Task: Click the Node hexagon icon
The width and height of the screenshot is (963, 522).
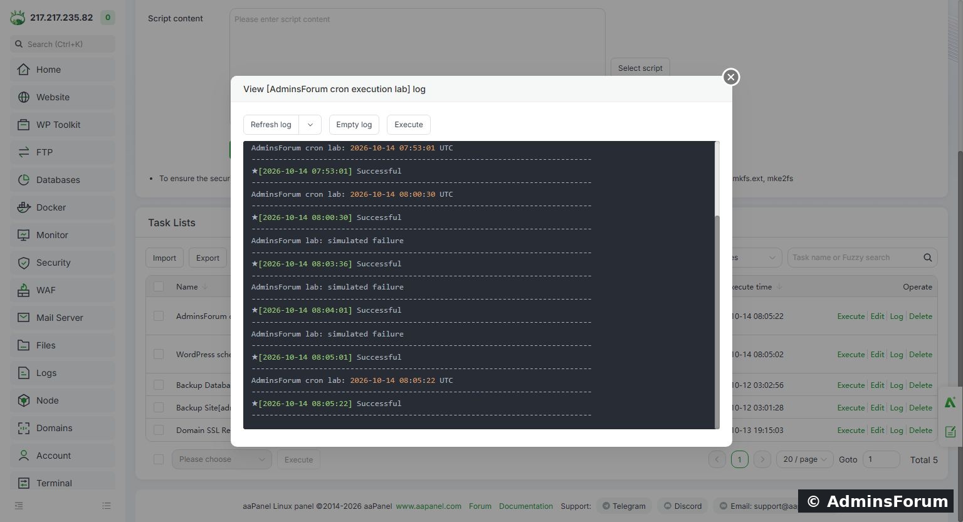Action: [24, 400]
